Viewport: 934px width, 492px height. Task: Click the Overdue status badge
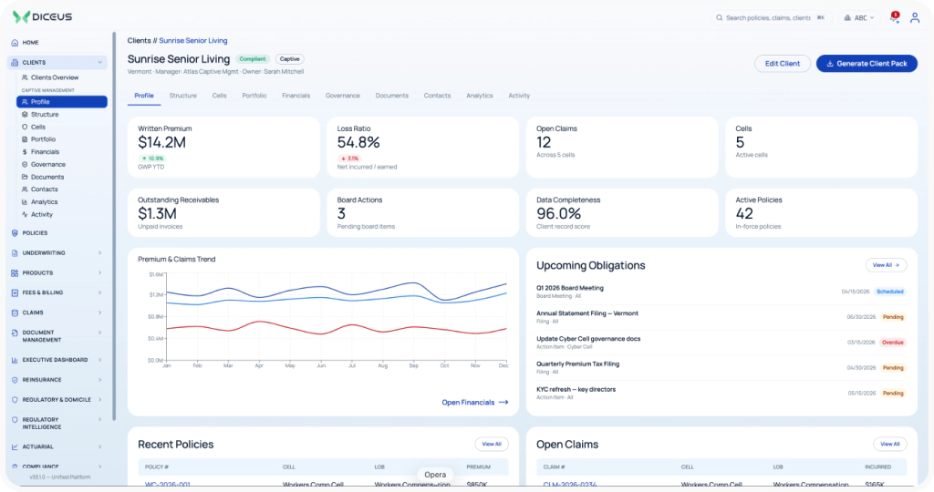893,343
